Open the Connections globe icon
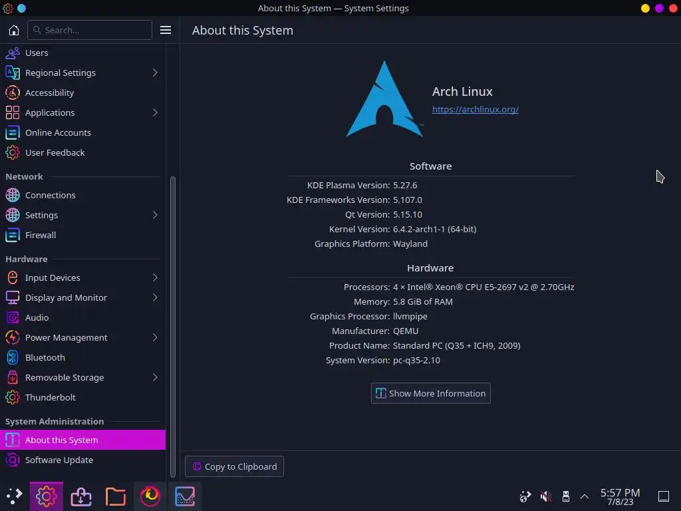The image size is (681, 511). point(13,195)
